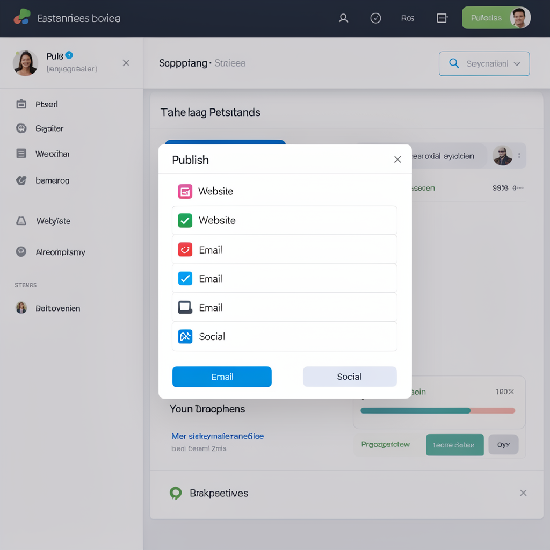This screenshot has width=550, height=550.
Task: Open the Seycnatienl search dropdown
Action: click(484, 63)
